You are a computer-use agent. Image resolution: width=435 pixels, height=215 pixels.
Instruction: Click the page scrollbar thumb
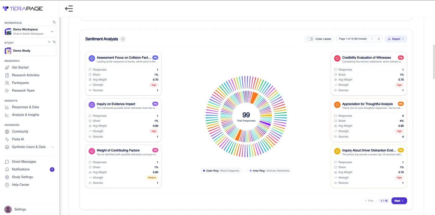click(x=434, y=61)
